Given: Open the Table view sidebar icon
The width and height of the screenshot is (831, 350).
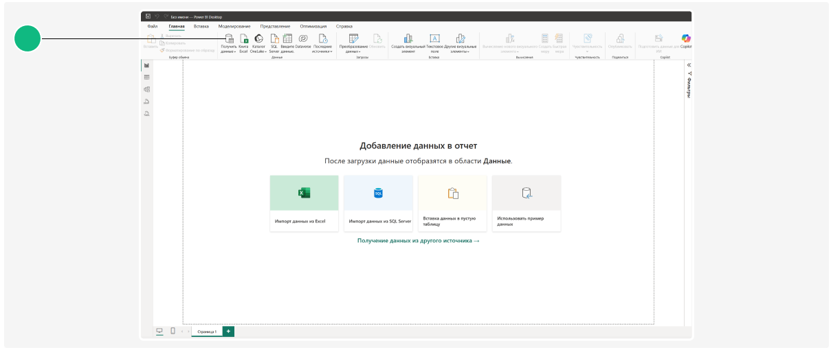Looking at the screenshot, I should click(146, 78).
